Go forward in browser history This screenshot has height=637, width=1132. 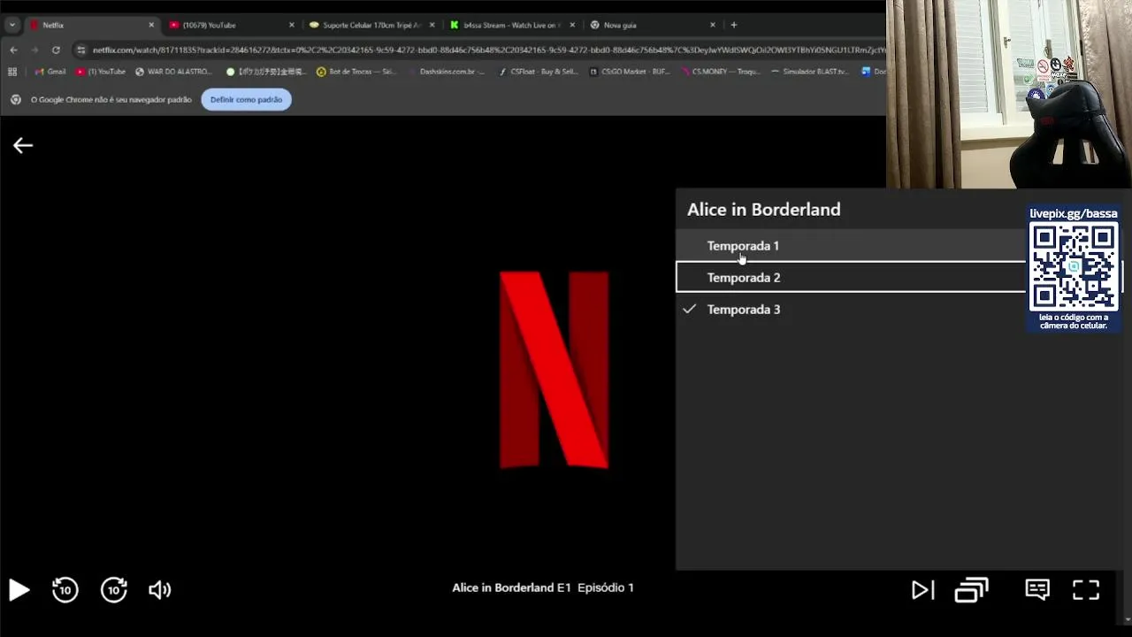35,50
